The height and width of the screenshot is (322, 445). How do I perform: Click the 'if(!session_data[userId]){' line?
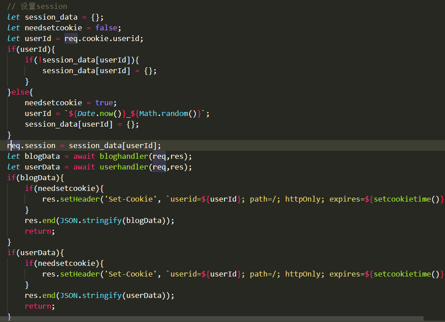click(x=82, y=60)
